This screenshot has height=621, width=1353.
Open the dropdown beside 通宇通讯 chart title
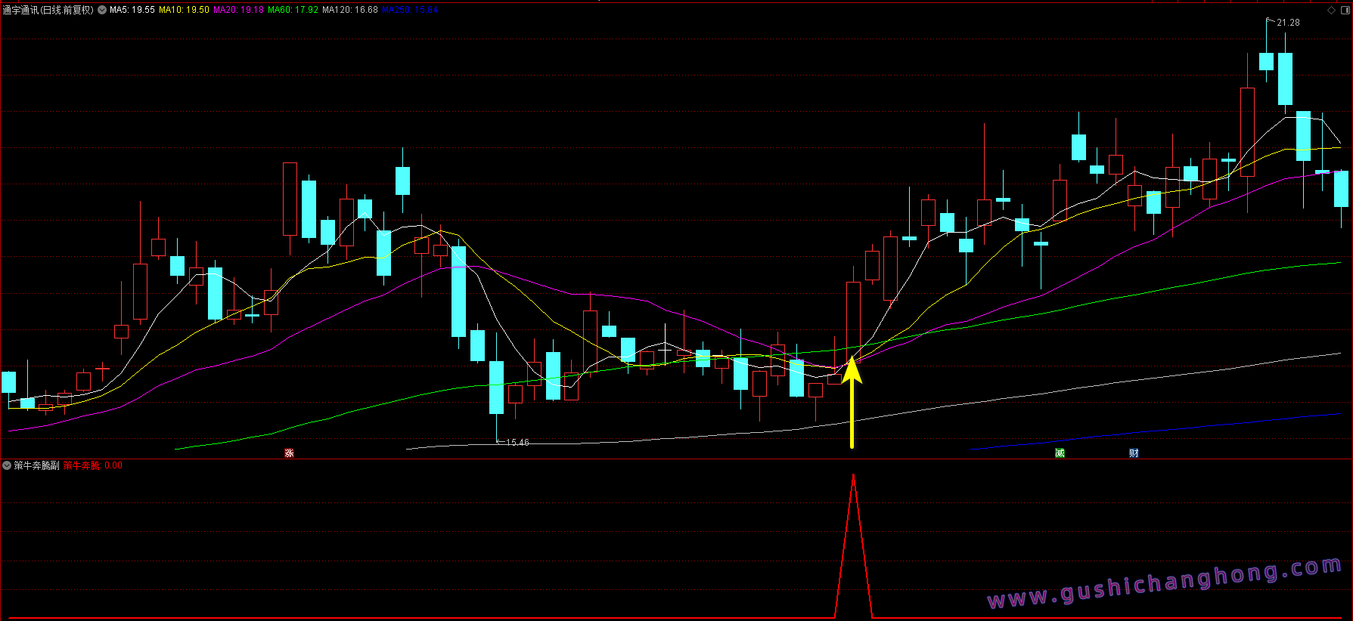click(102, 10)
